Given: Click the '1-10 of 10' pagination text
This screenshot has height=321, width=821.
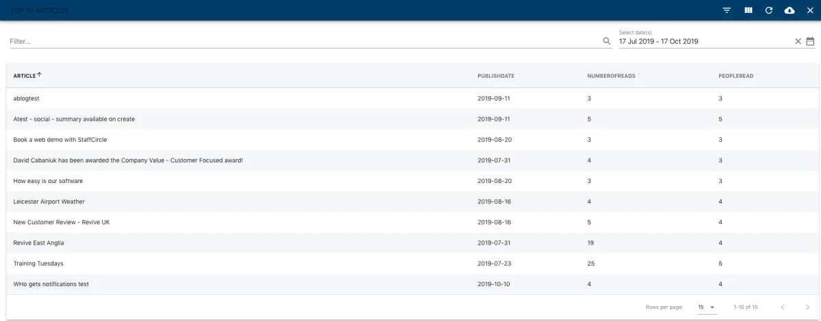Looking at the screenshot, I should (745, 307).
